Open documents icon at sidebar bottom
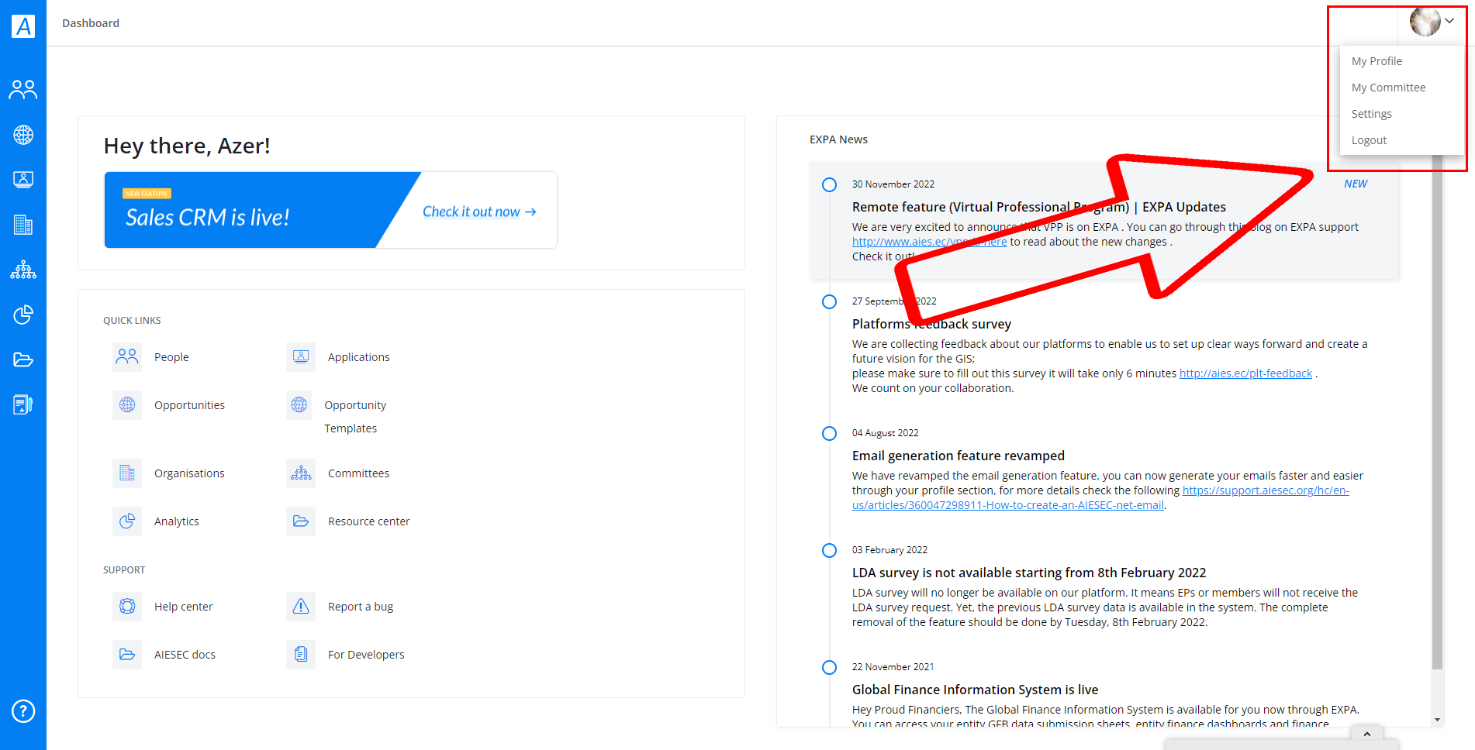The image size is (1475, 750). click(23, 404)
